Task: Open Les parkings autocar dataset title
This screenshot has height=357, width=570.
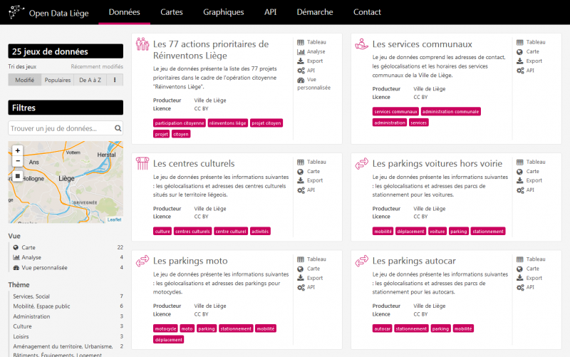Action: tap(414, 261)
